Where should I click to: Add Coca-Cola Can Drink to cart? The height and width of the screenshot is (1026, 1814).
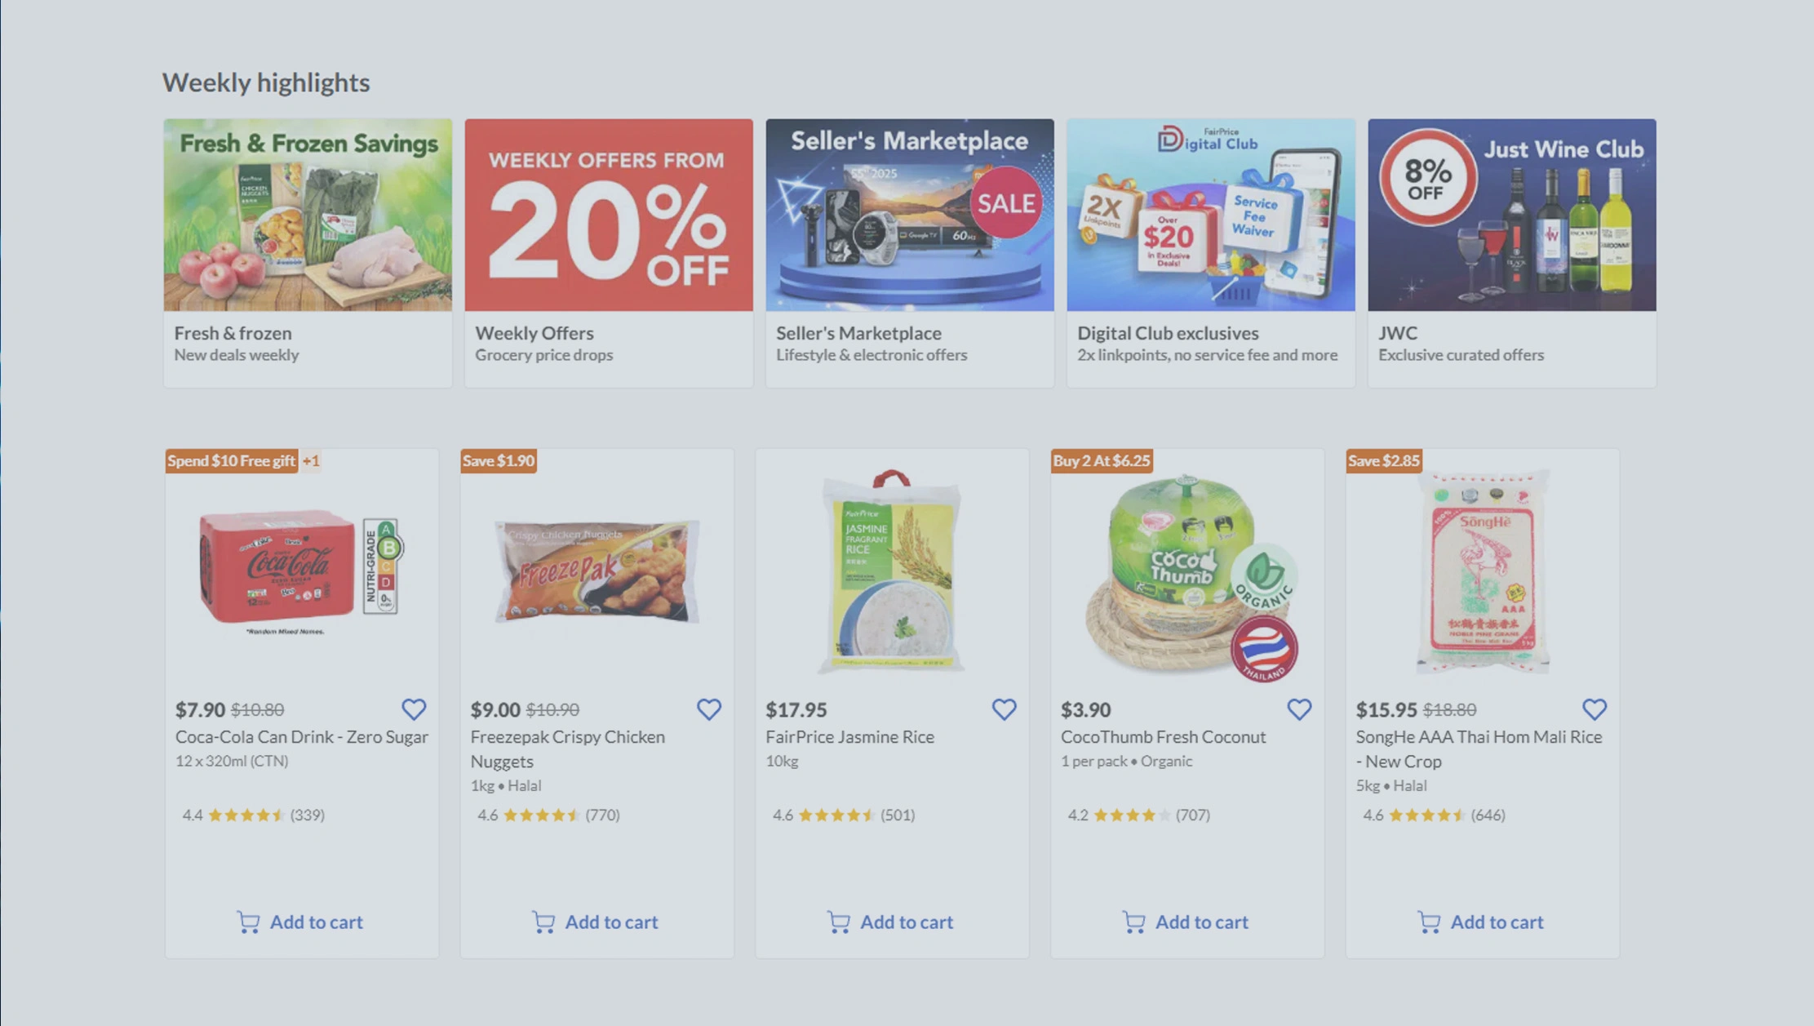300,922
